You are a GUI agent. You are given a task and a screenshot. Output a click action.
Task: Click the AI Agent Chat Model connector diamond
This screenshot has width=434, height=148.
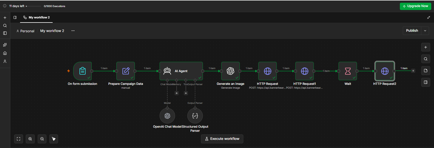click(x=167, y=80)
